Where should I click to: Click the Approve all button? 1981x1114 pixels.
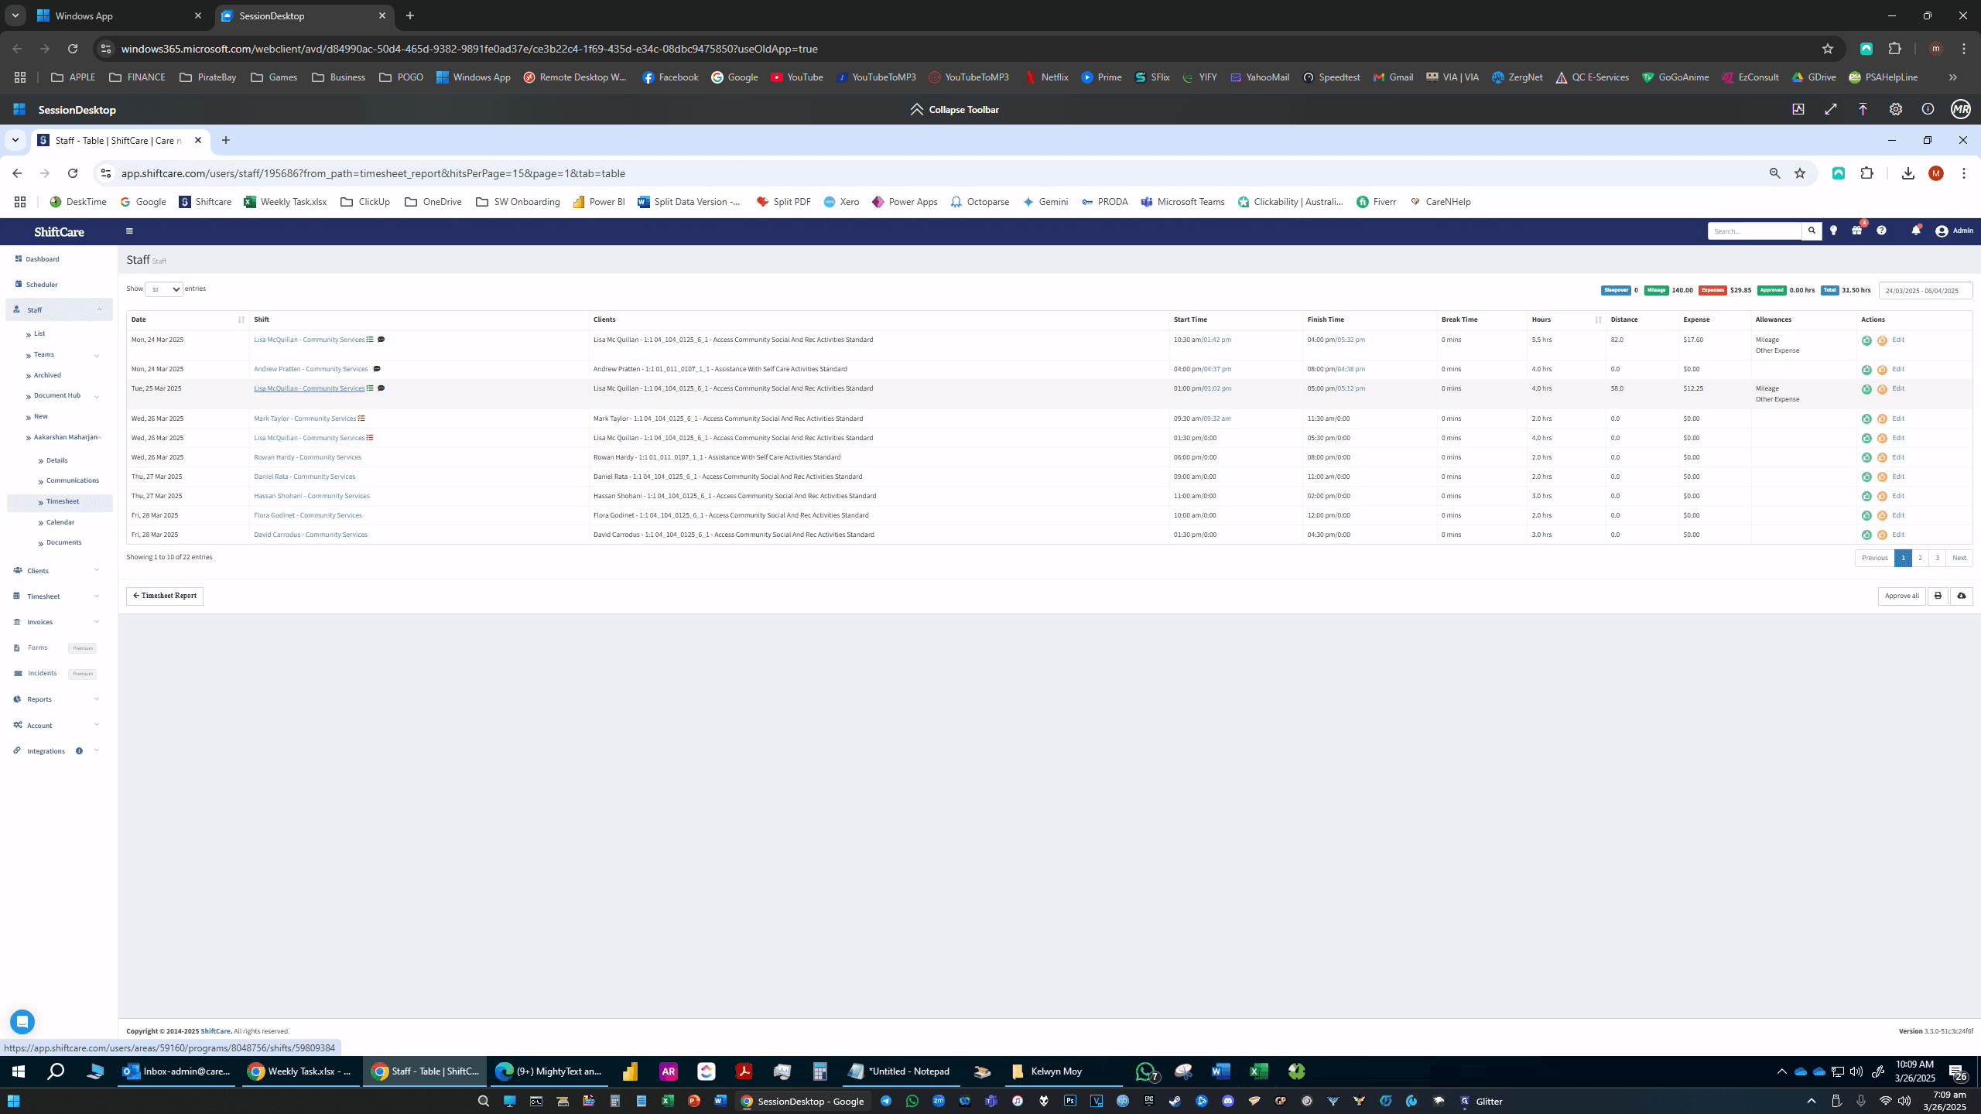point(1902,596)
